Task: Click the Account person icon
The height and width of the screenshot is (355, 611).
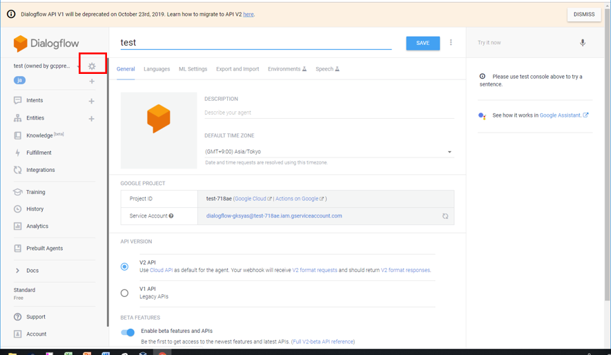Action: coord(17,334)
